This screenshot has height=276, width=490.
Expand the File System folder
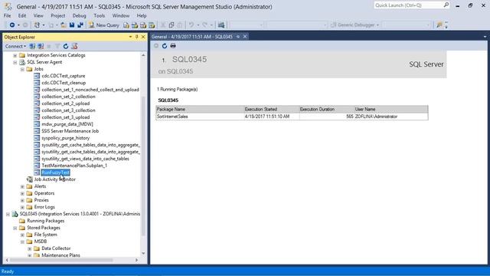pyautogui.click(x=22, y=235)
